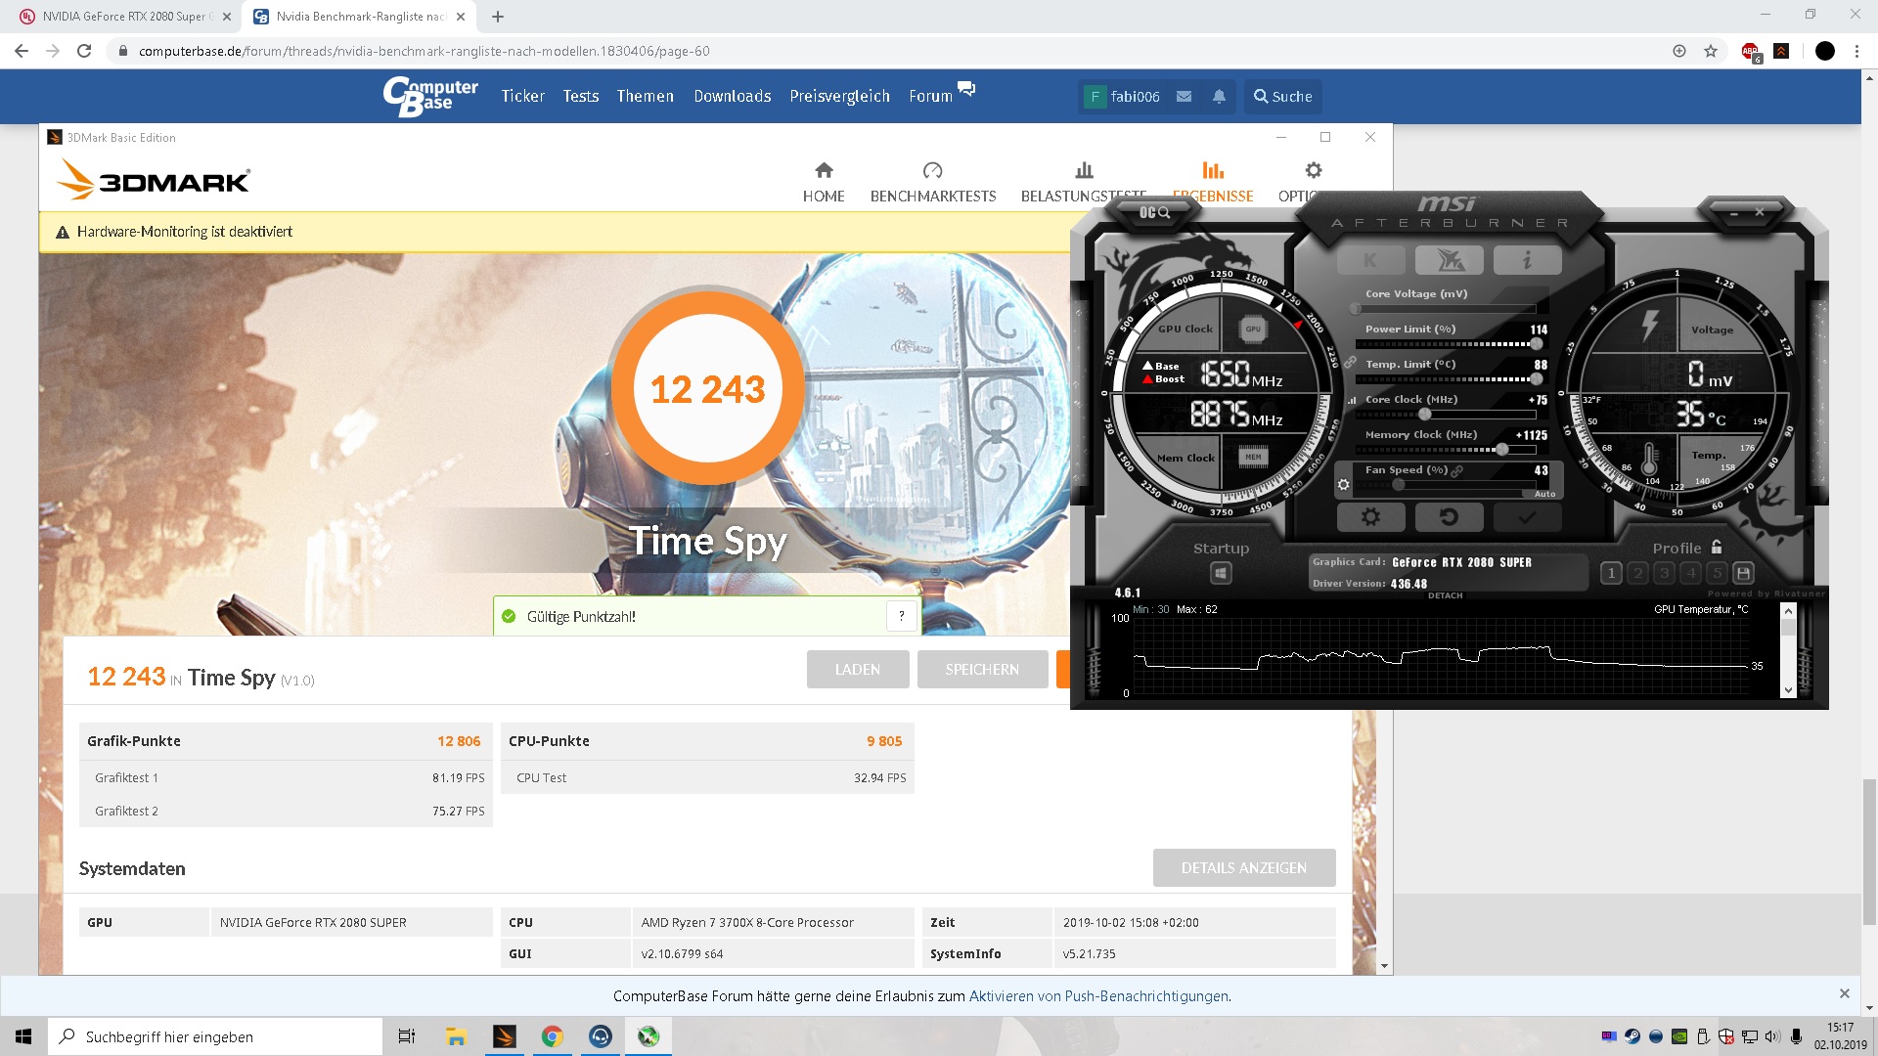Toggle the Profile lock icon
The height and width of the screenshot is (1056, 1878).
pos(1717,548)
